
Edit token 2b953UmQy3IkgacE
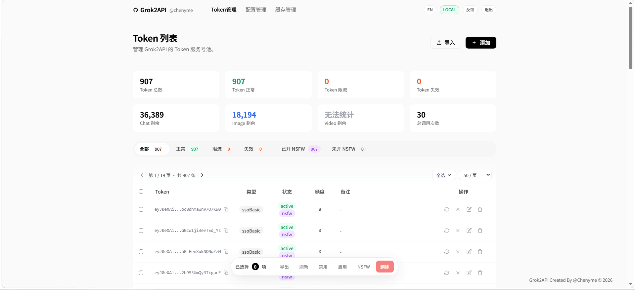pos(469,273)
